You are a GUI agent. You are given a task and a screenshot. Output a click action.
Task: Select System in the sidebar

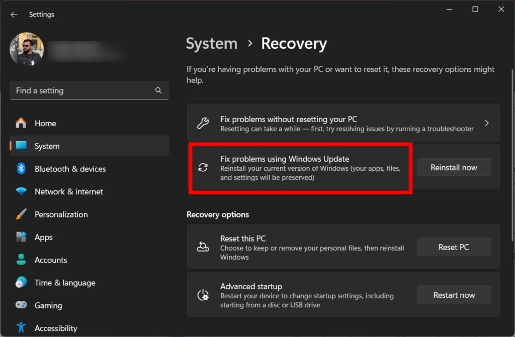coord(90,146)
